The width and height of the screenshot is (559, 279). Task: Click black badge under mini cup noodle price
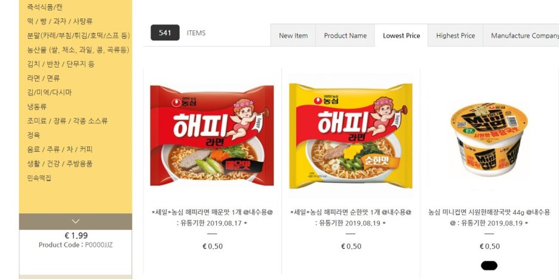[489, 265]
